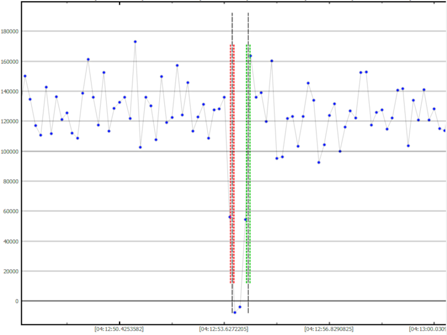Image resolution: width=447 pixels, height=335 pixels.
Task: Click the 04:12:56.8290825 timestamp label
Action: coord(329,329)
